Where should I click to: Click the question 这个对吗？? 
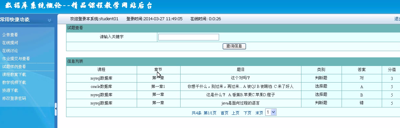tap(241, 78)
